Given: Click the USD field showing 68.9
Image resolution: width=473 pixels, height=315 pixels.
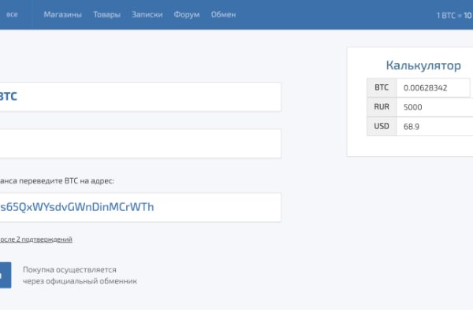Looking at the screenshot, I should pyautogui.click(x=434, y=126).
